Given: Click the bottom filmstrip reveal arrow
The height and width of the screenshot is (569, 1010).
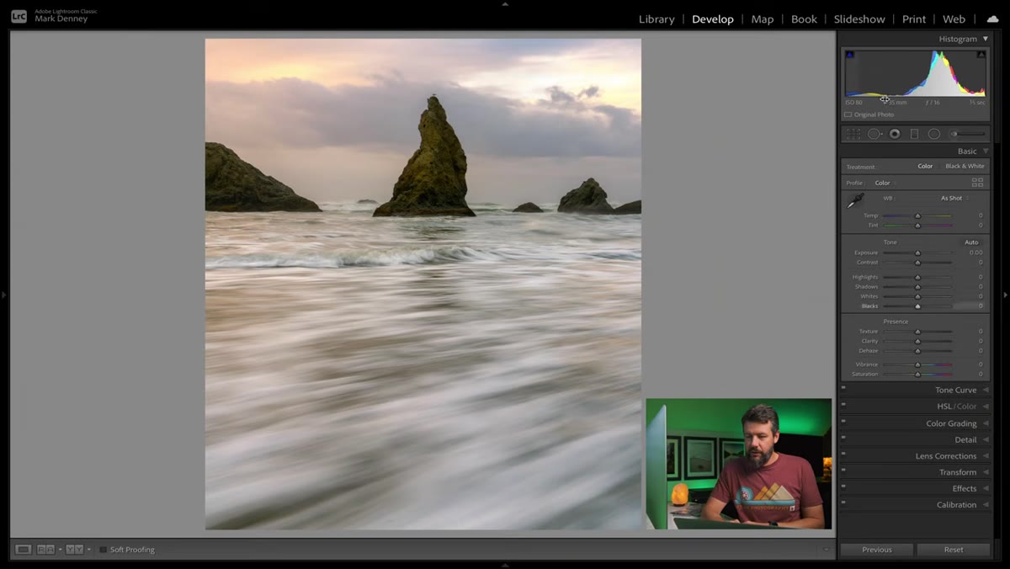Looking at the screenshot, I should coord(505,566).
